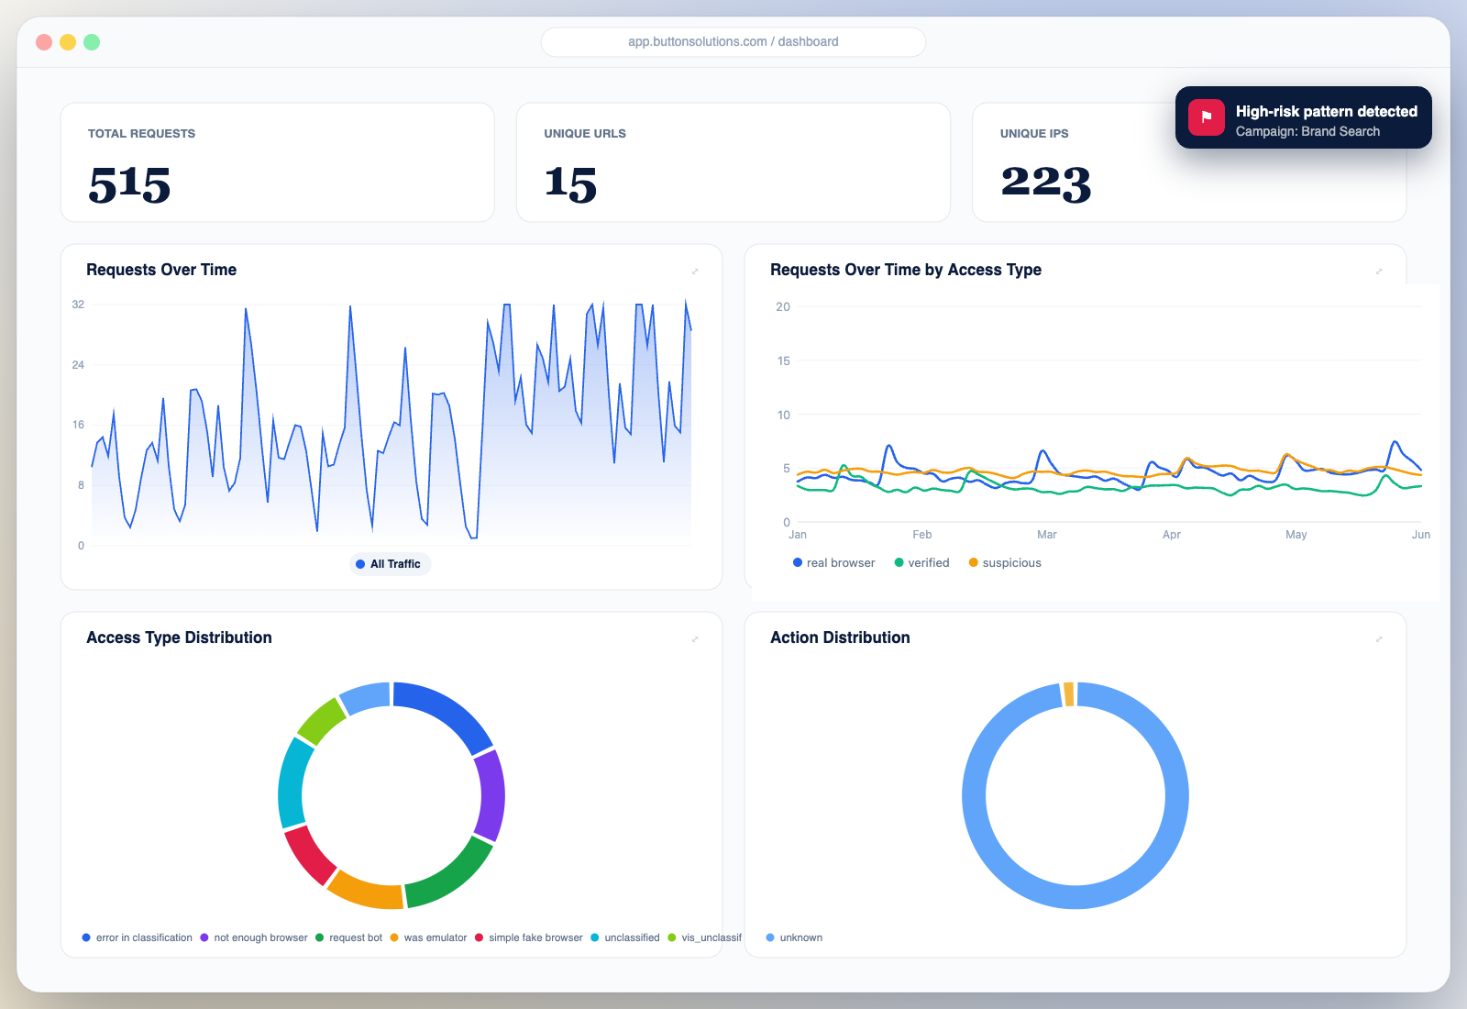Toggle vis_unclassif legend item
This screenshot has height=1009, width=1467.
click(705, 937)
